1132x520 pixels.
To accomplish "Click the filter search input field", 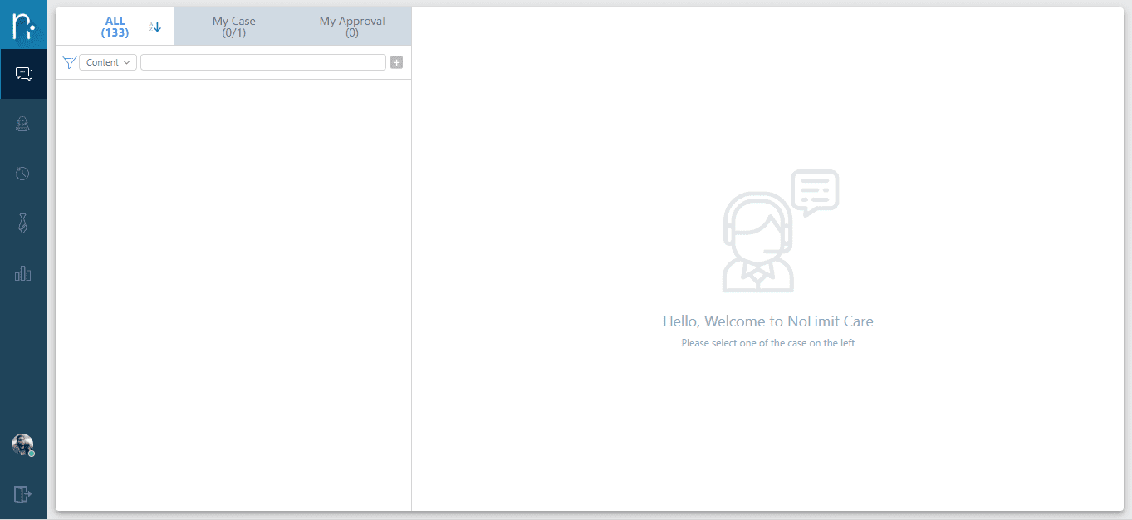I will (x=263, y=62).
